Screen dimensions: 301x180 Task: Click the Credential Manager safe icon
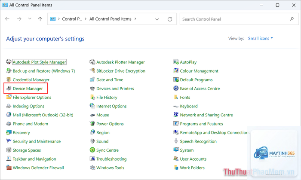pos(9,79)
